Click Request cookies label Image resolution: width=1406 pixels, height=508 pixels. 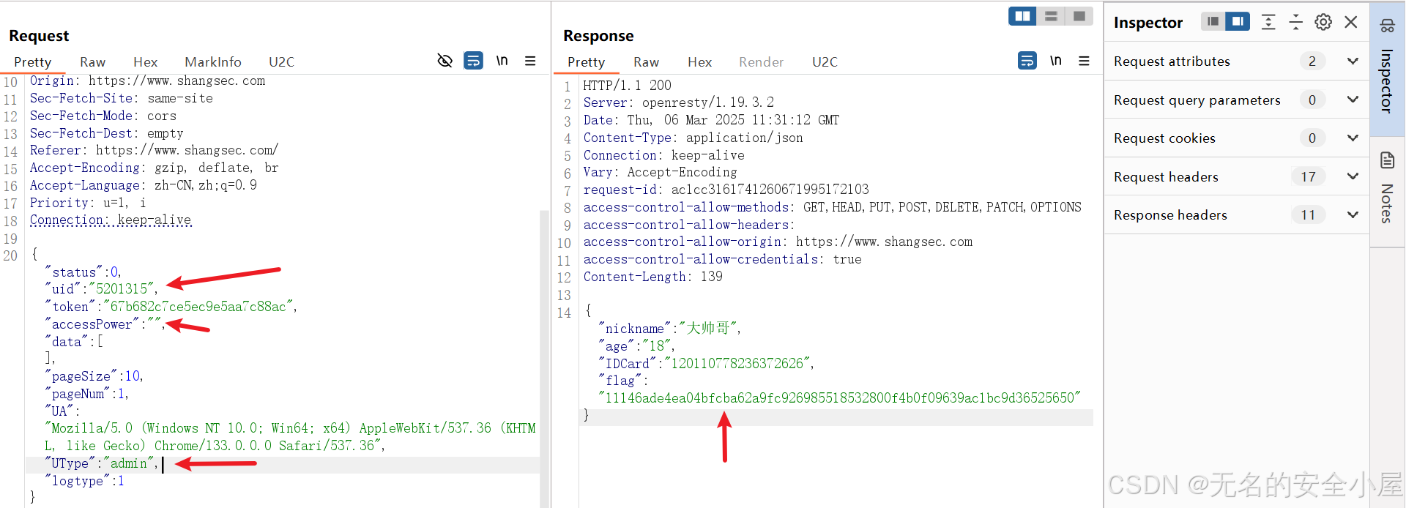[1164, 138]
